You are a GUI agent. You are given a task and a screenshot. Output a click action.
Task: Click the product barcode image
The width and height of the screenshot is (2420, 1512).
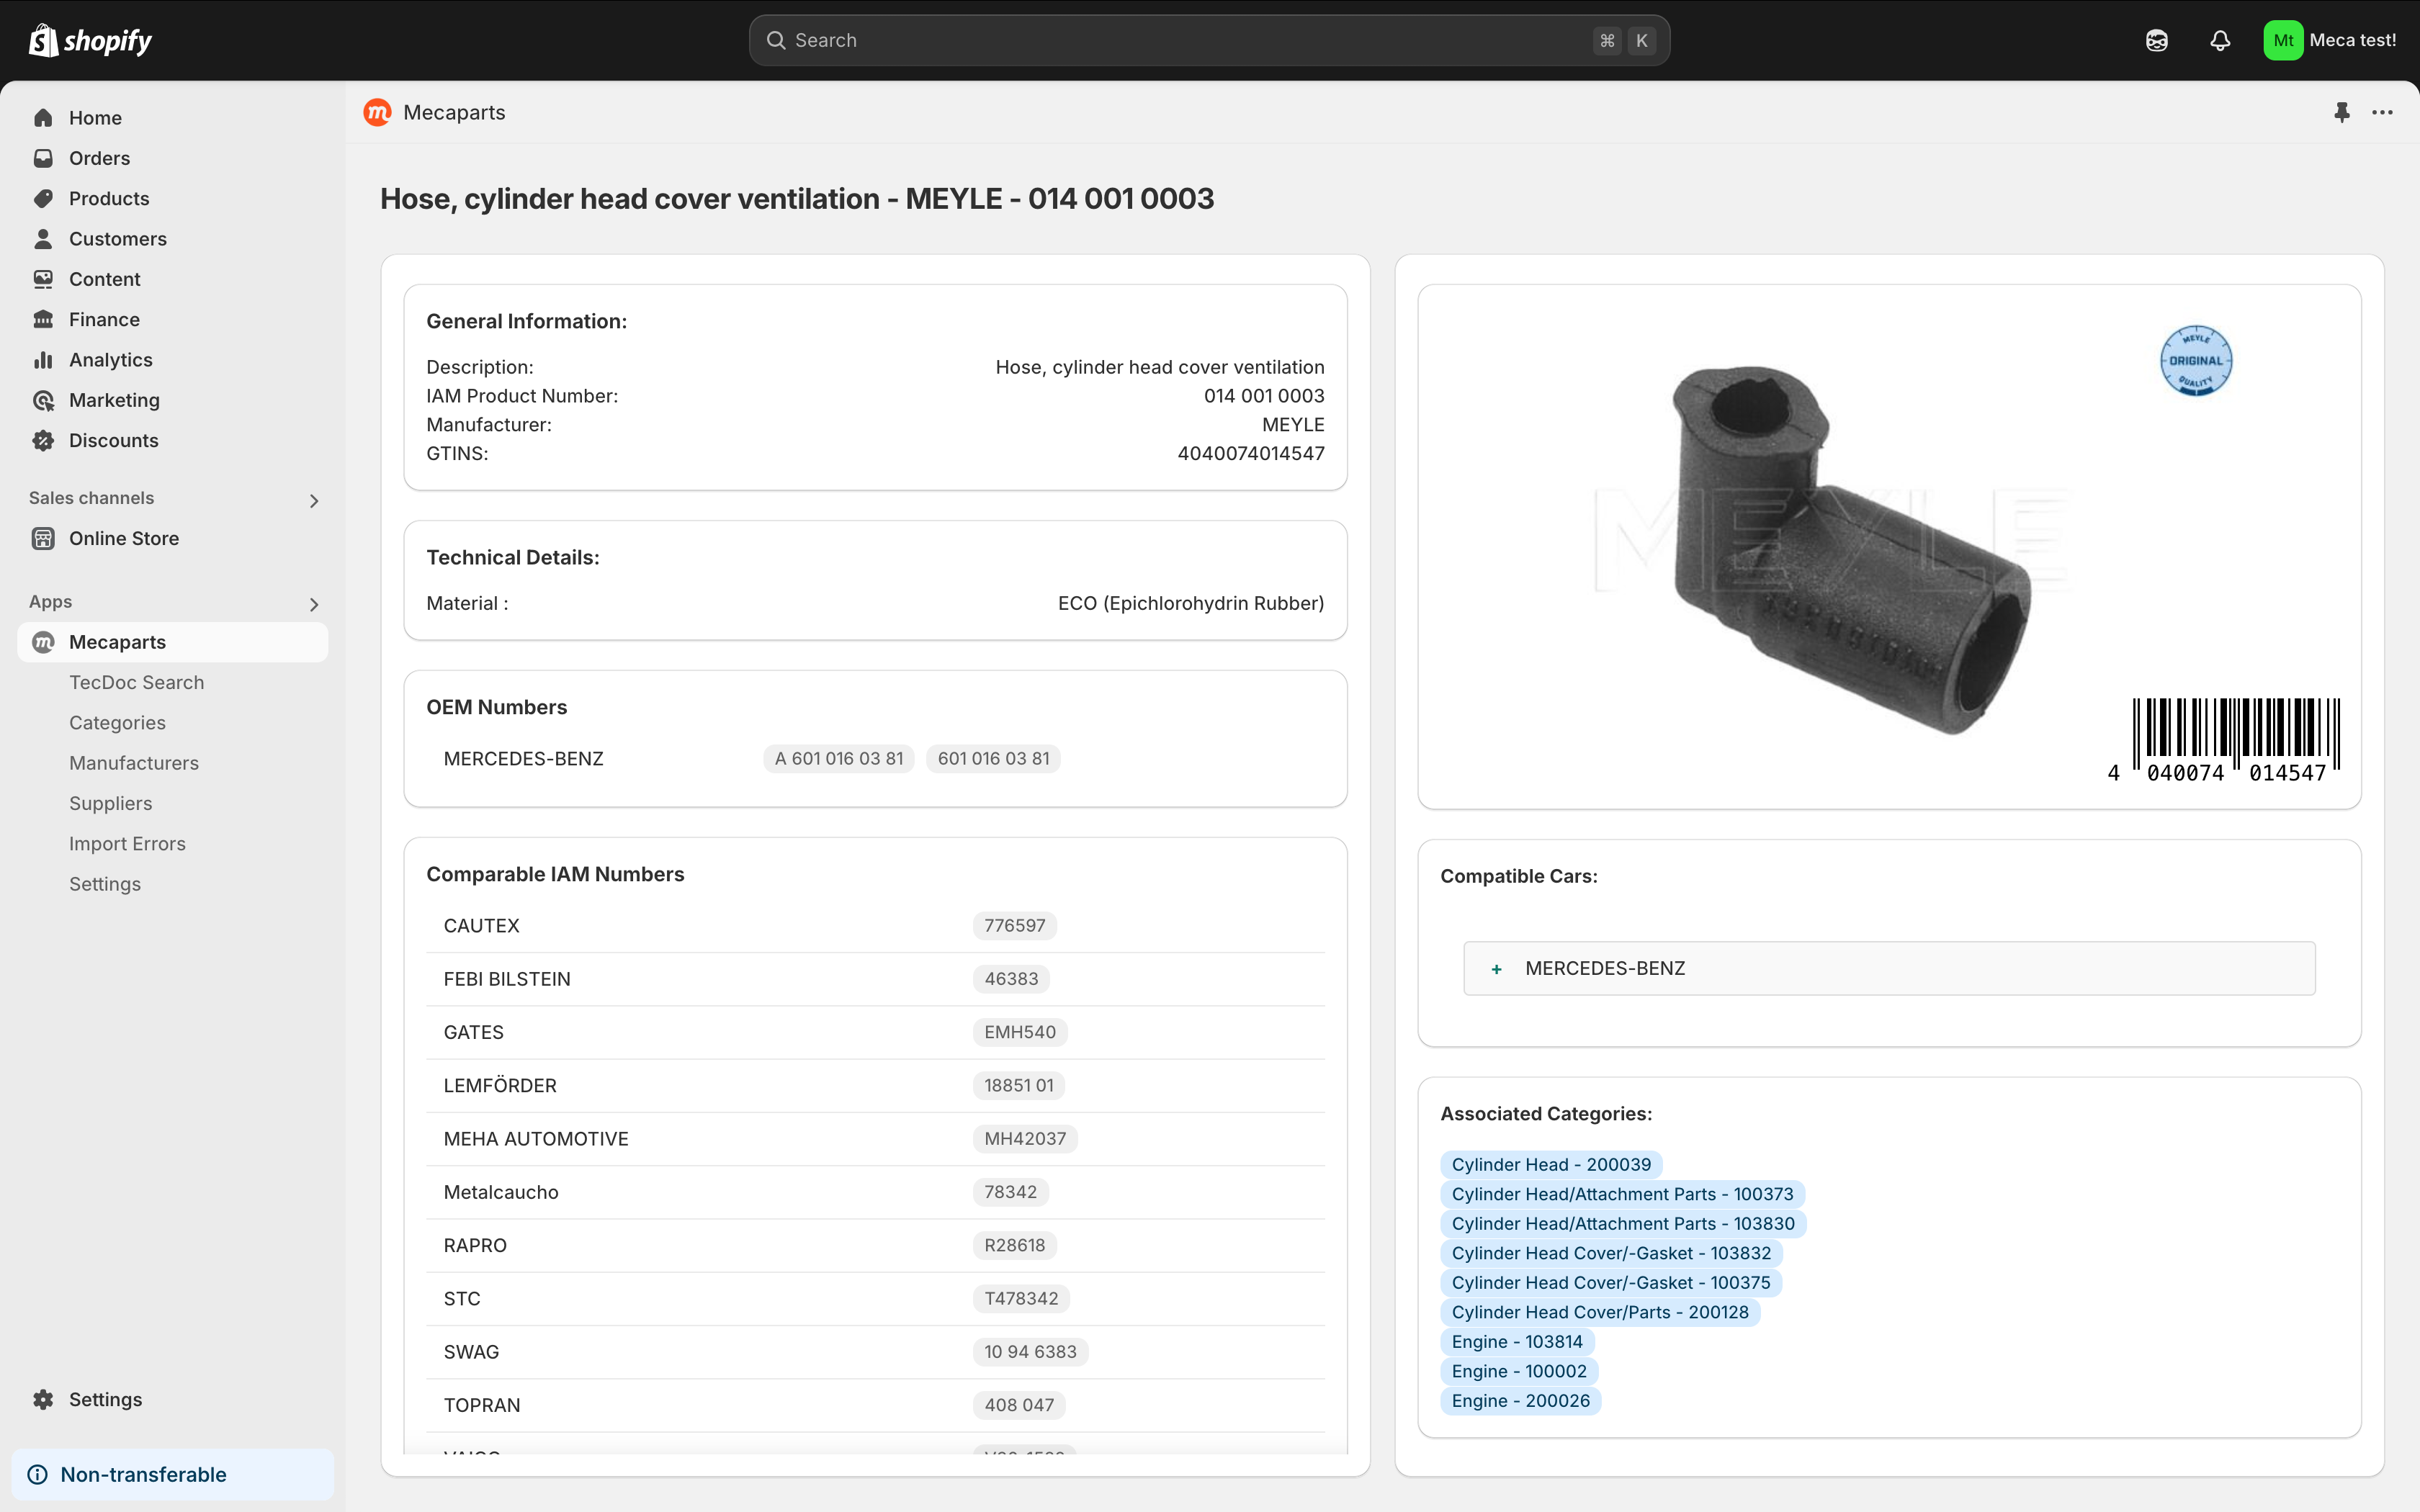[2223, 740]
